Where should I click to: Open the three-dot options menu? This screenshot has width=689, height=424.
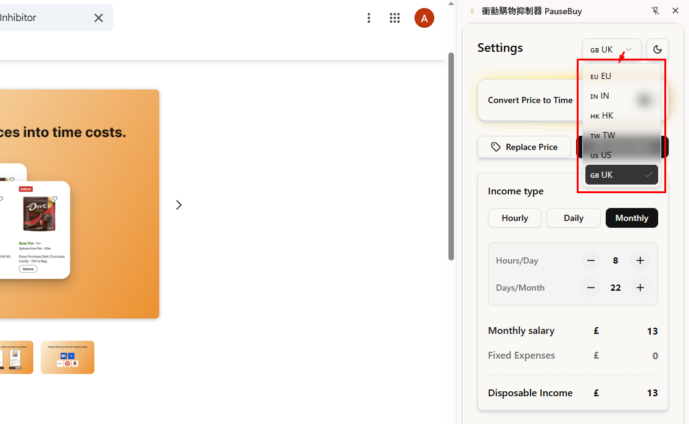(x=369, y=18)
